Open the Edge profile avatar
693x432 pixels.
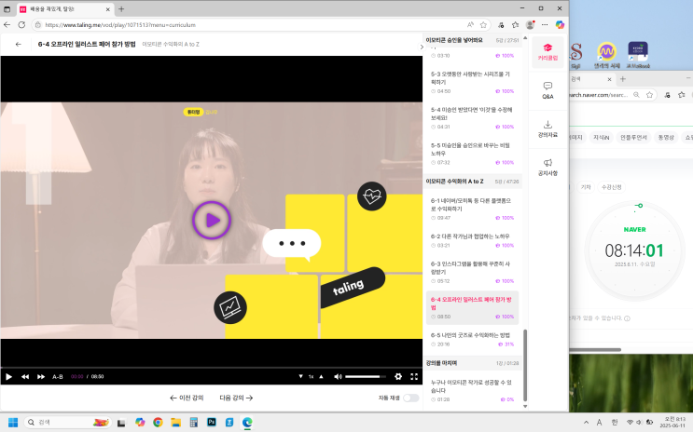coord(530,25)
